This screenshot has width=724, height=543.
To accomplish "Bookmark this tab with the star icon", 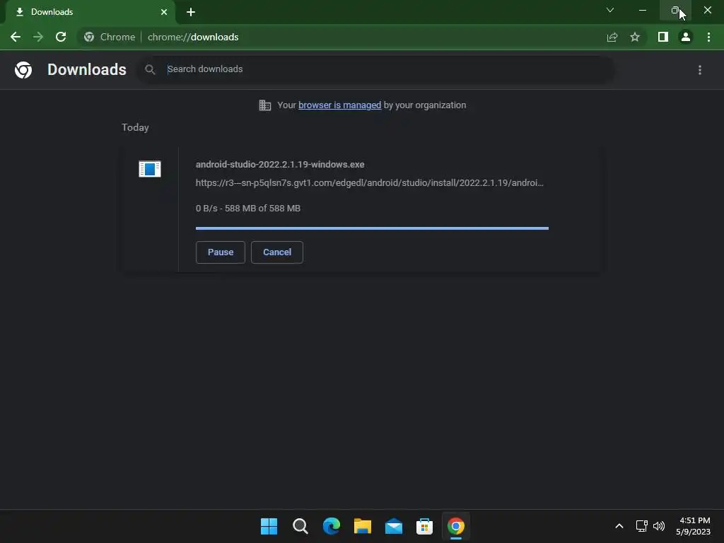I will click(635, 37).
